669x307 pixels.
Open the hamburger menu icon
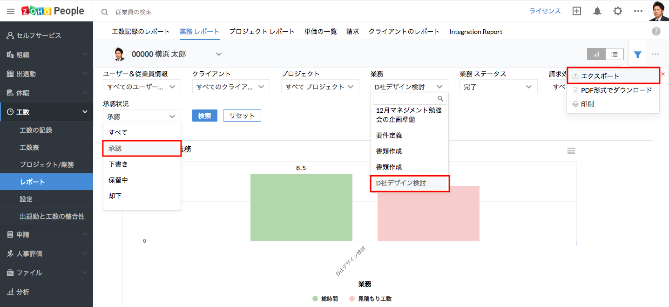[x=11, y=11]
